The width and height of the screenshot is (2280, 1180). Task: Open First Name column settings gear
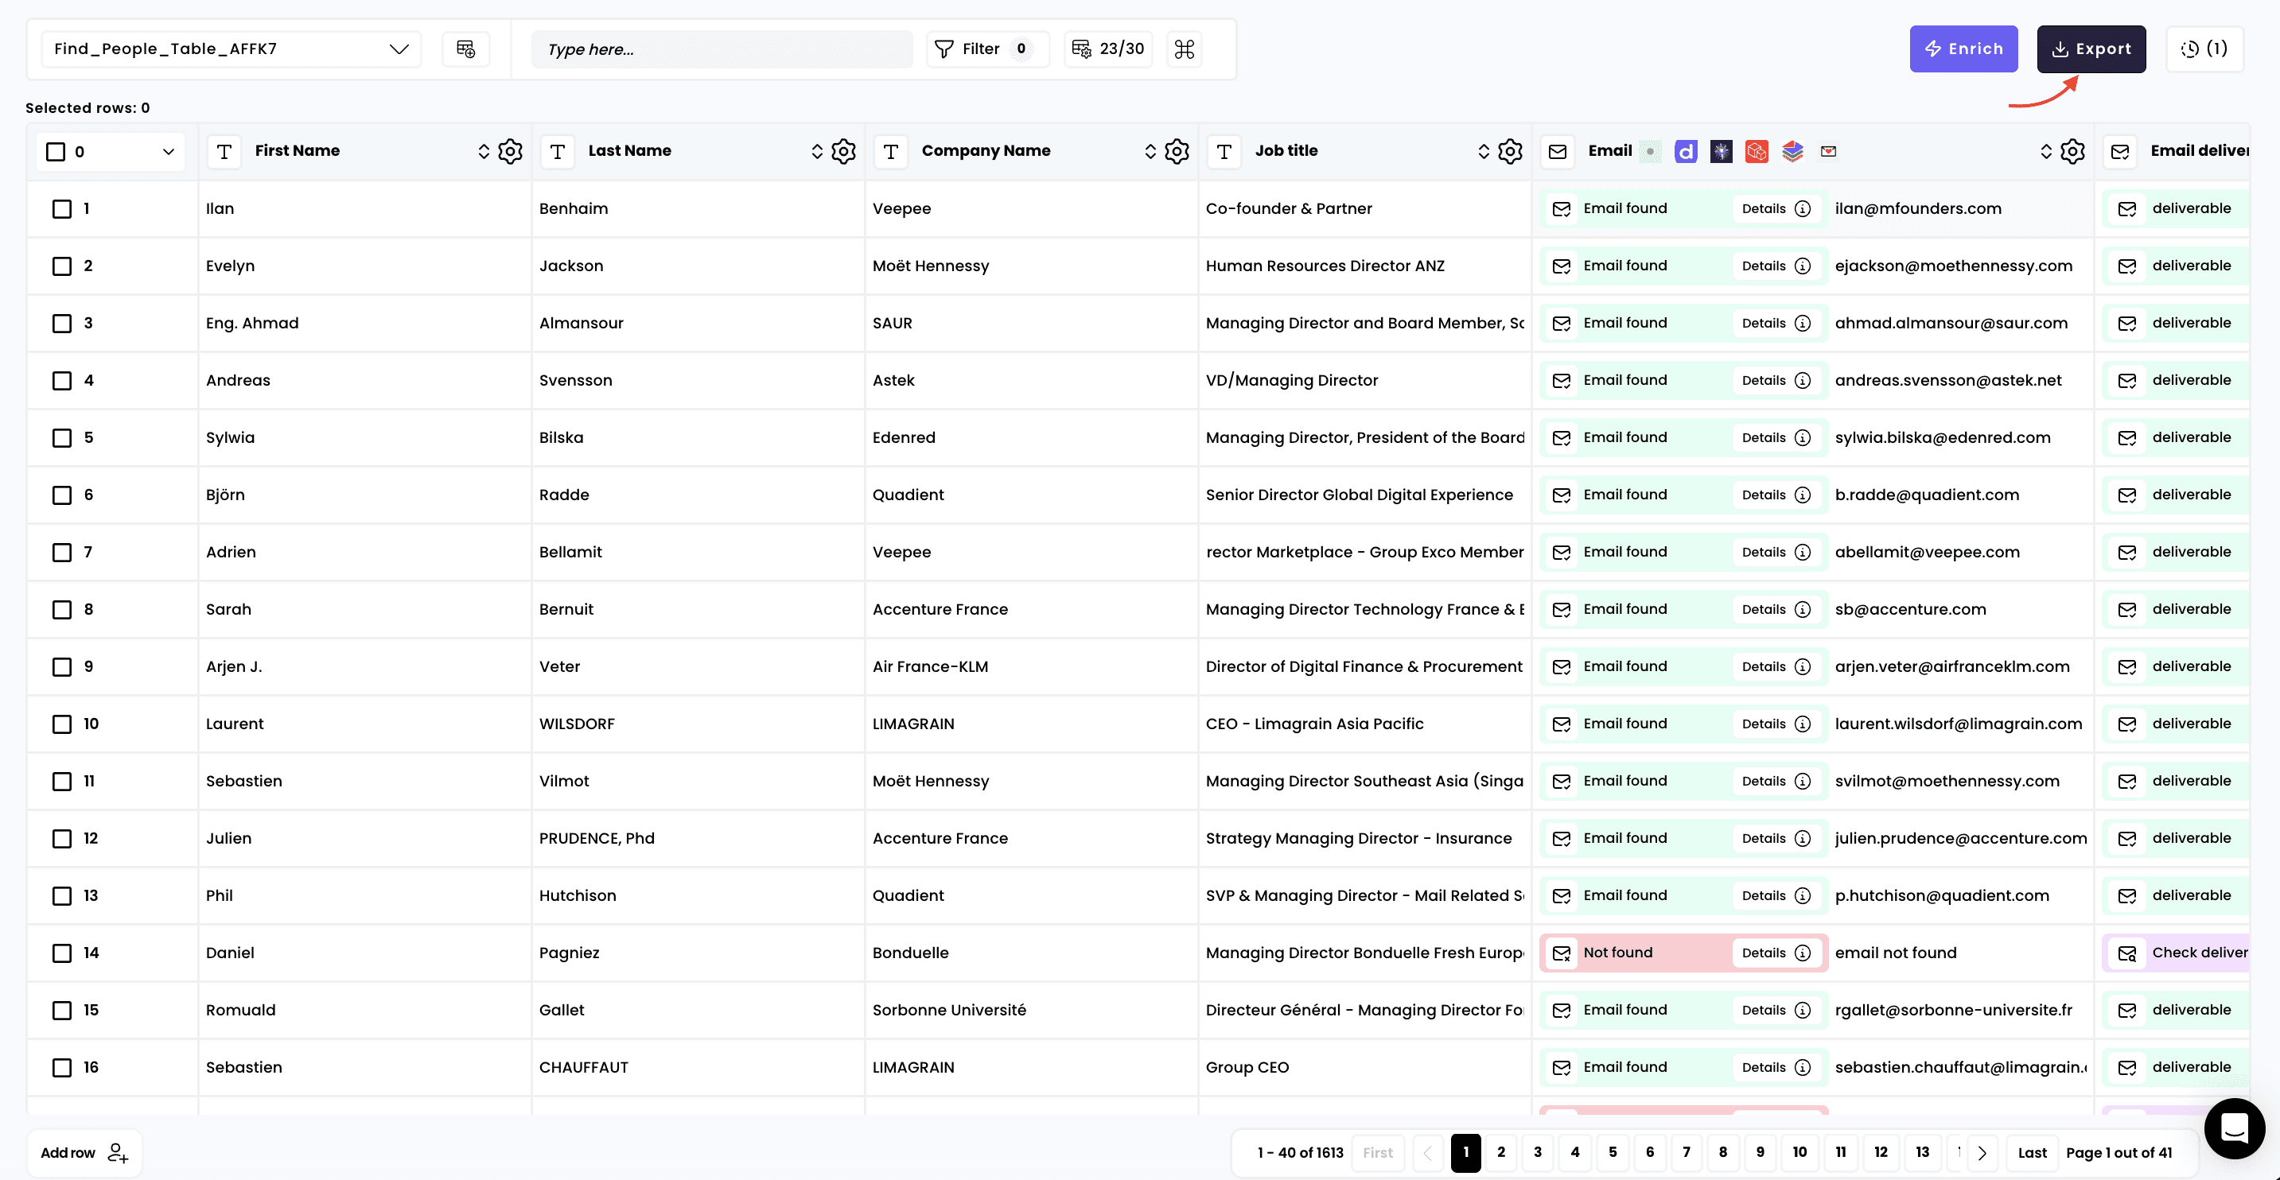(x=510, y=151)
